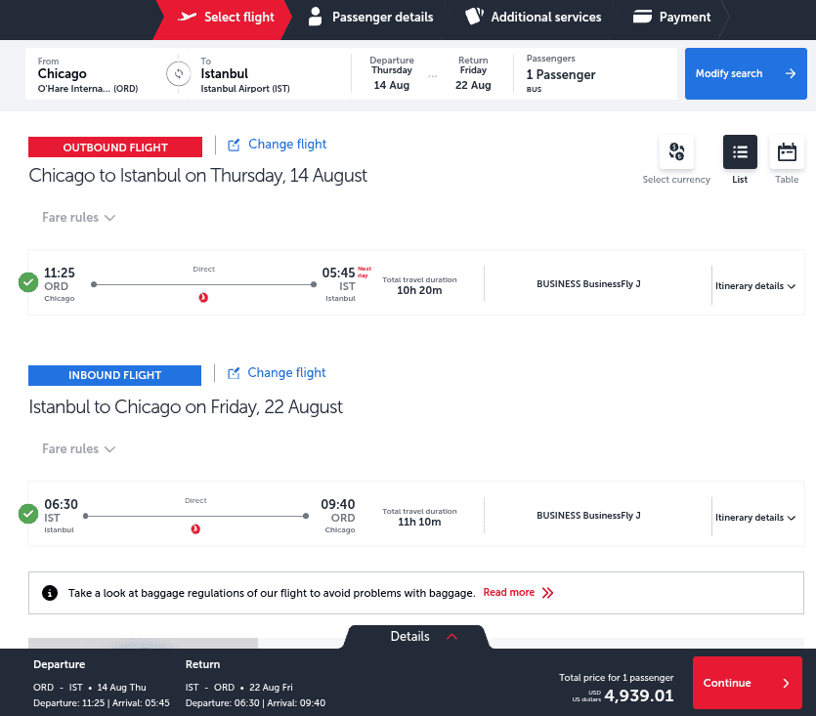Click the green checkmark on inbound flight
Viewport: 816px width, 716px height.
coord(28,514)
